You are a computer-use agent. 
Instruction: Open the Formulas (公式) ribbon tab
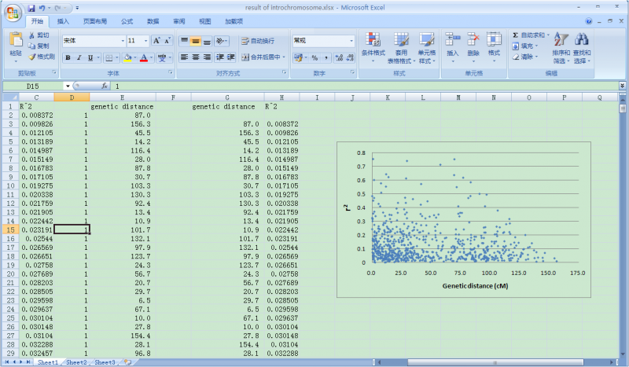[127, 21]
